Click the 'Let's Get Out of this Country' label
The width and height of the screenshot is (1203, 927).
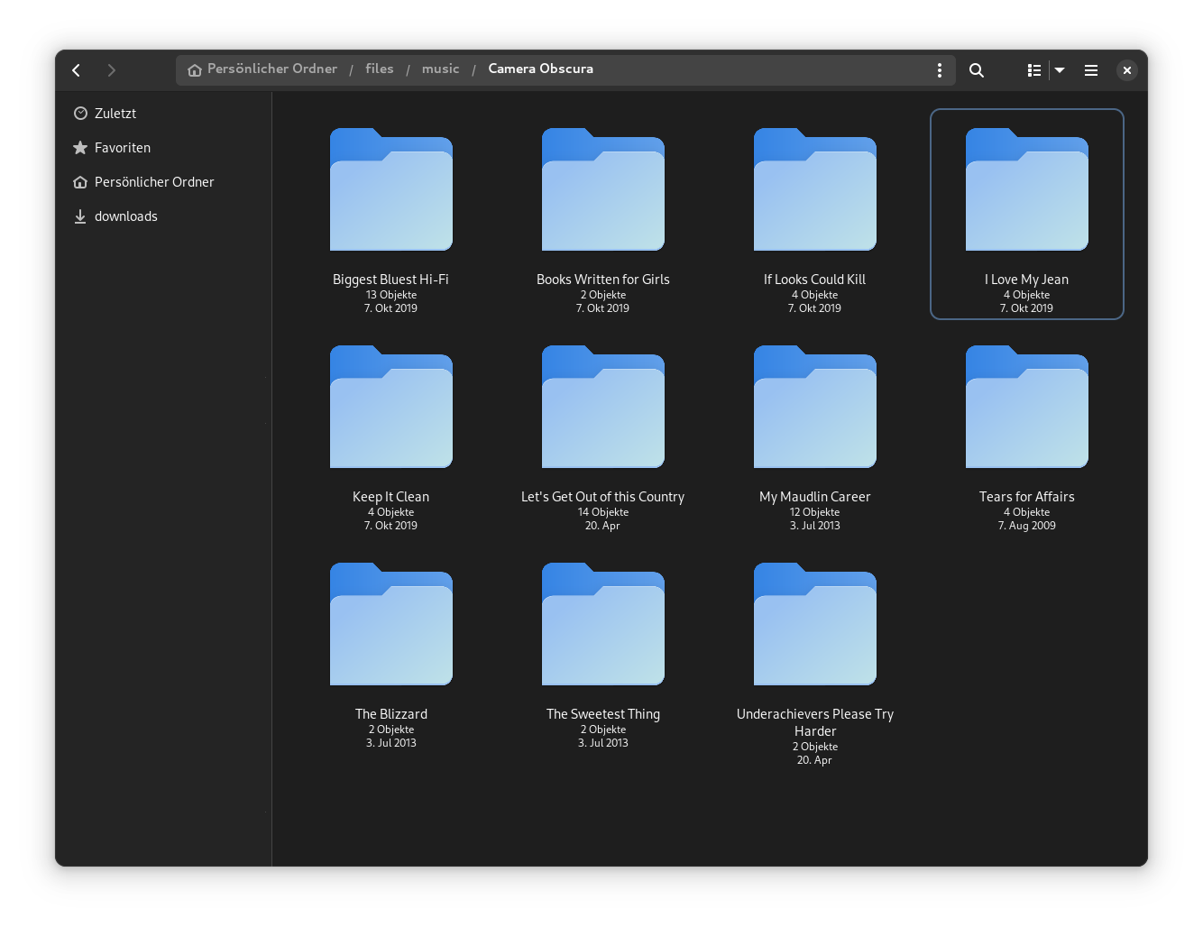(x=603, y=497)
